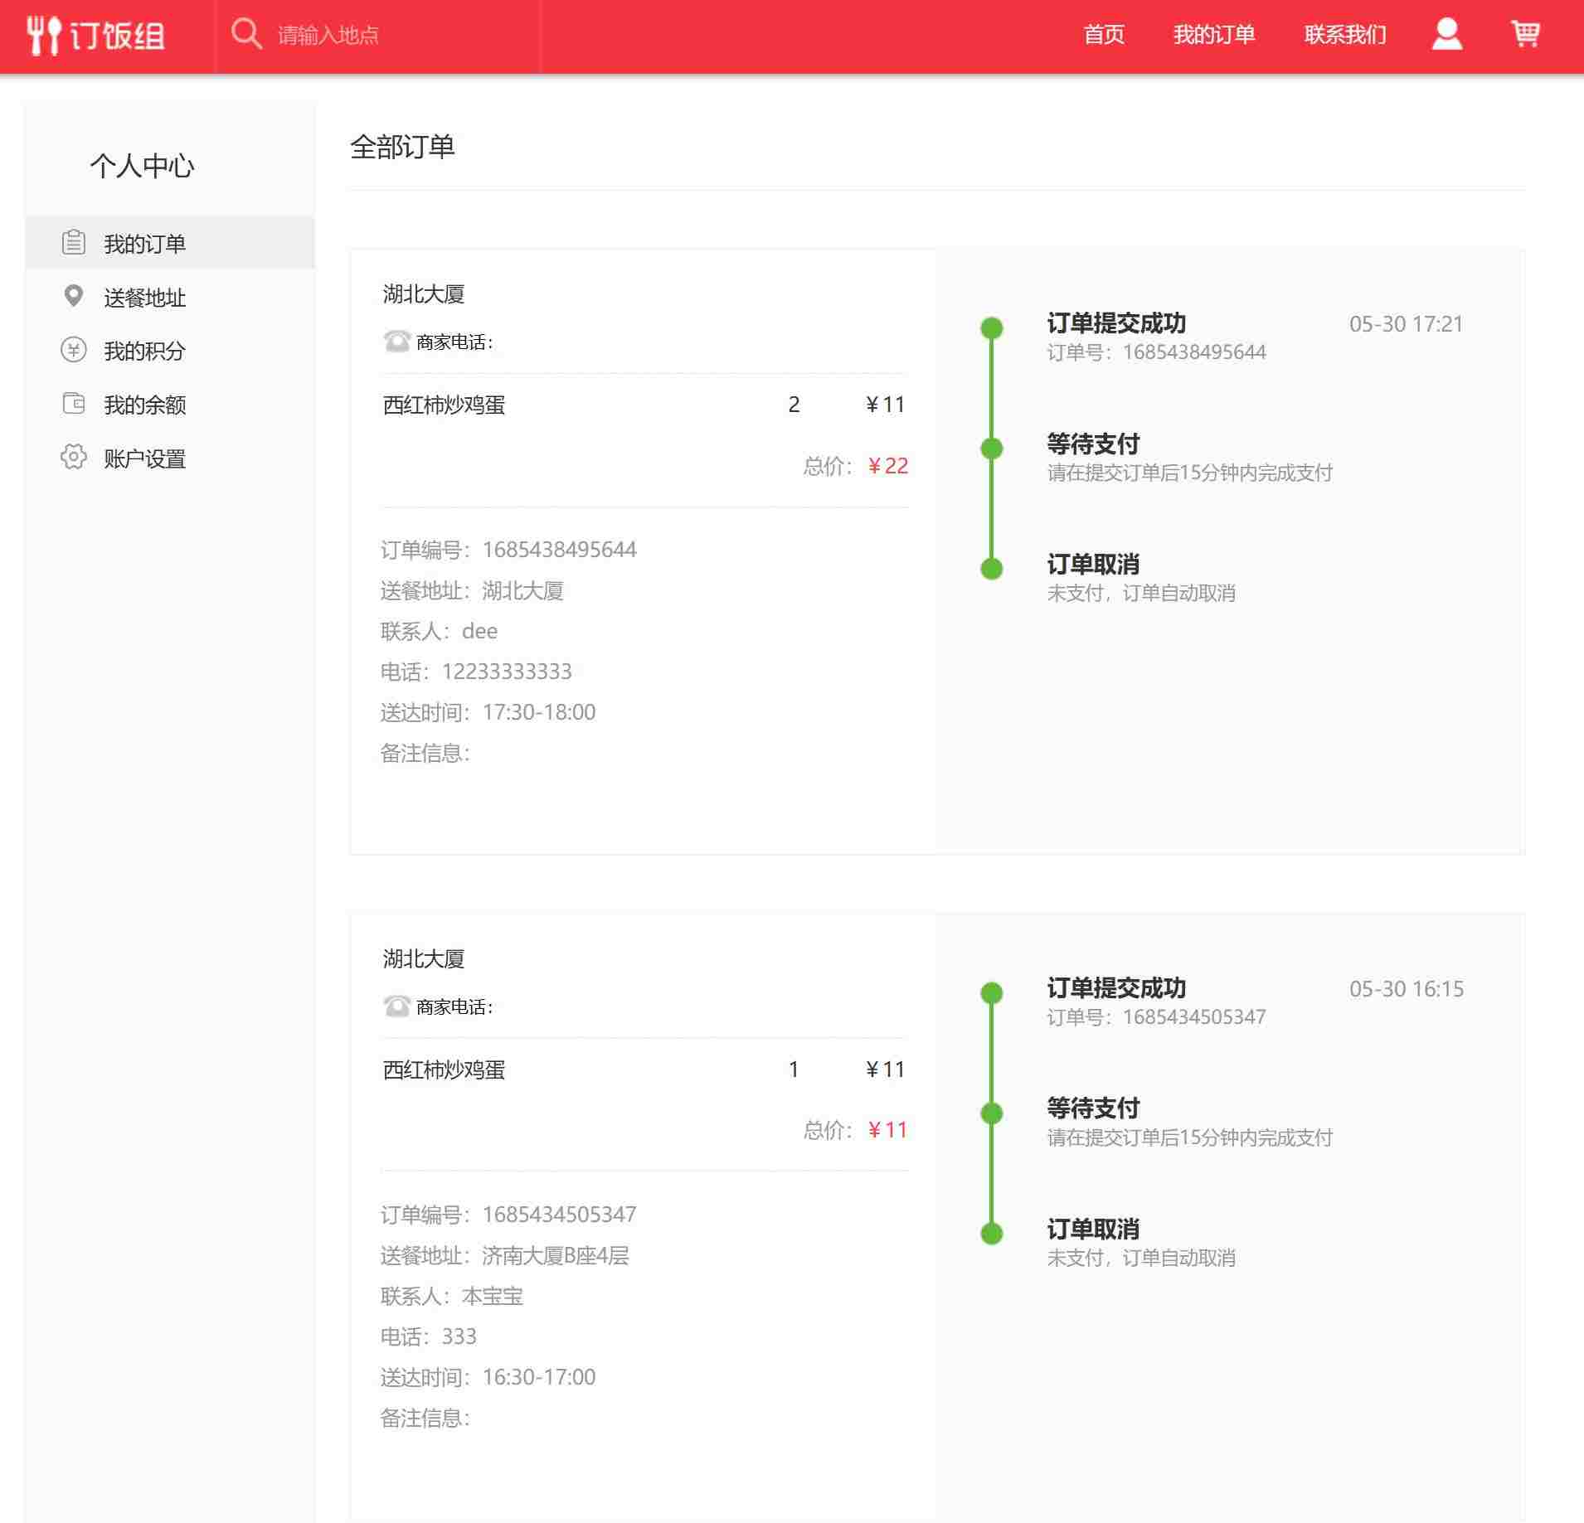Viewport: 1584px width, 1523px height.
Task: Navigate to 首页 in the top menu
Action: point(1104,35)
